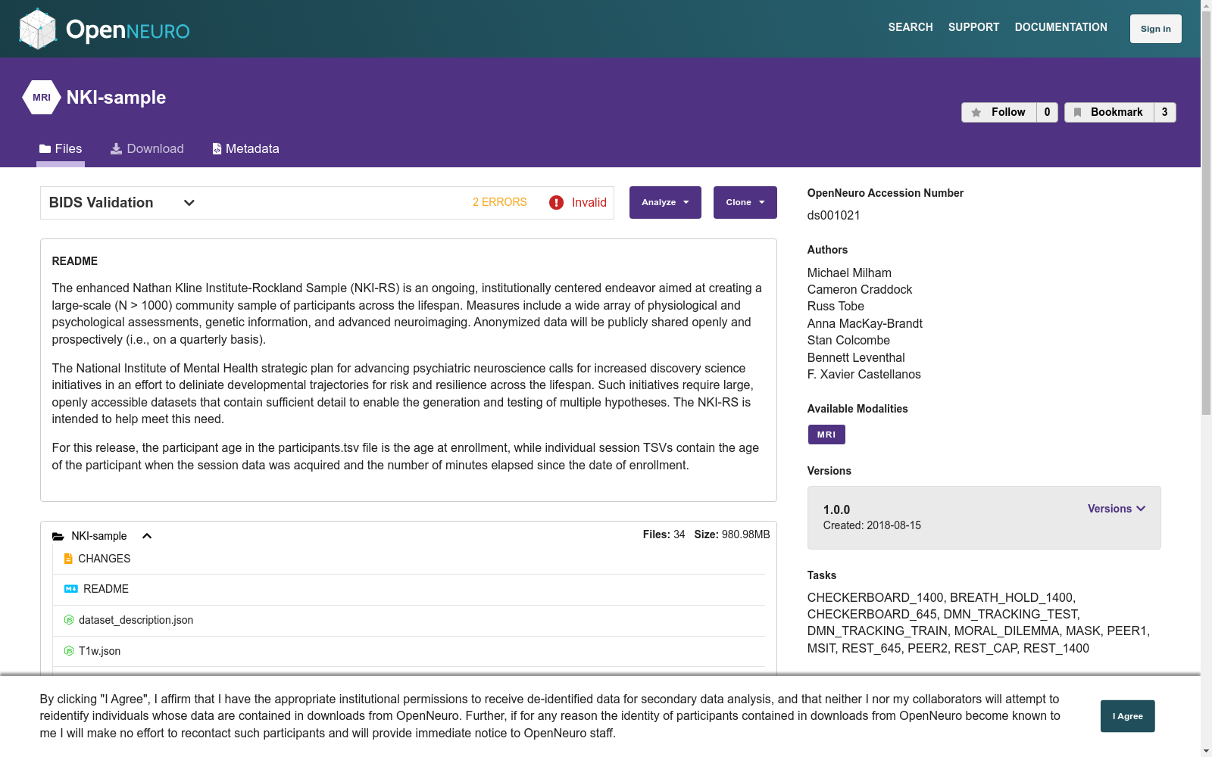
Task: Open the Clone dropdown
Action: point(745,203)
